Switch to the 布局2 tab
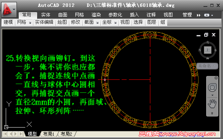Viewport: 223px width, 139px height. tap(66, 134)
